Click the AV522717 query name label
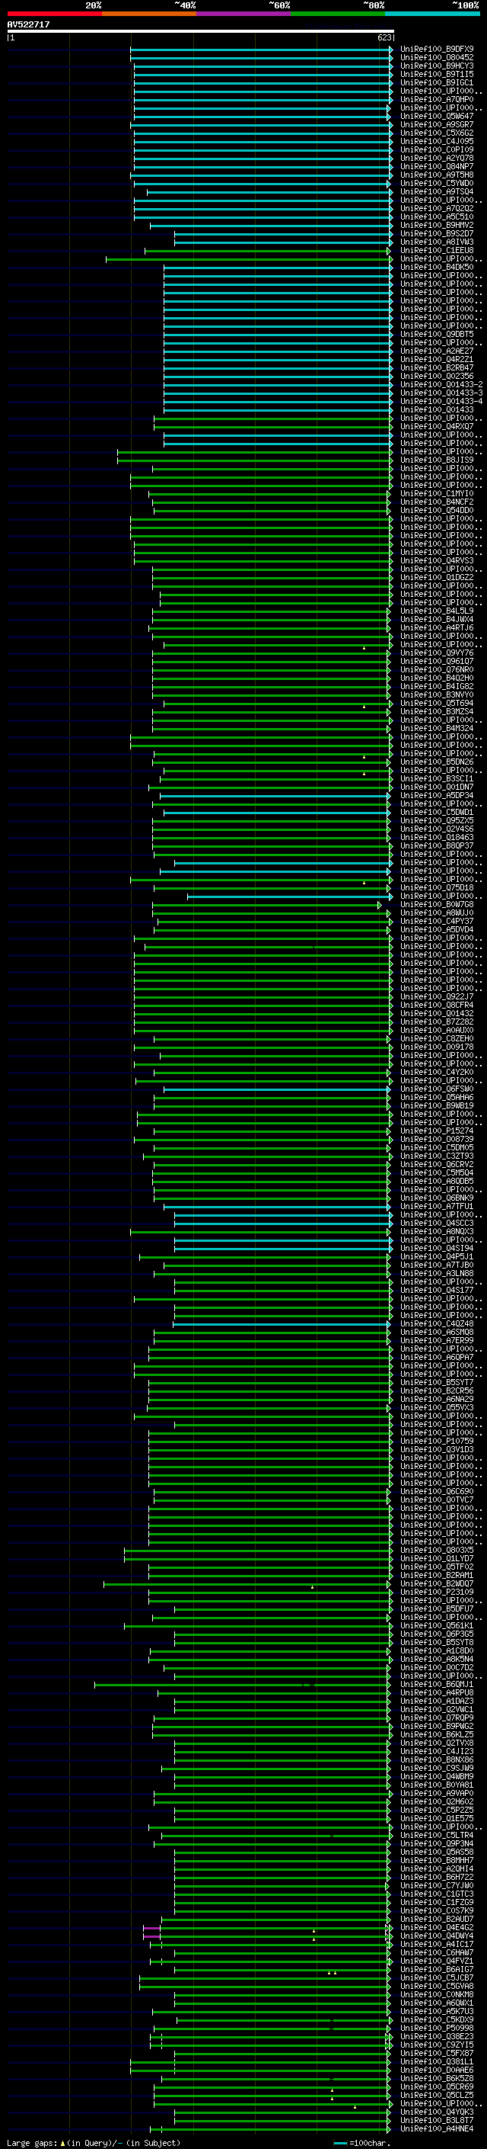487x2149 pixels. [x=28, y=24]
